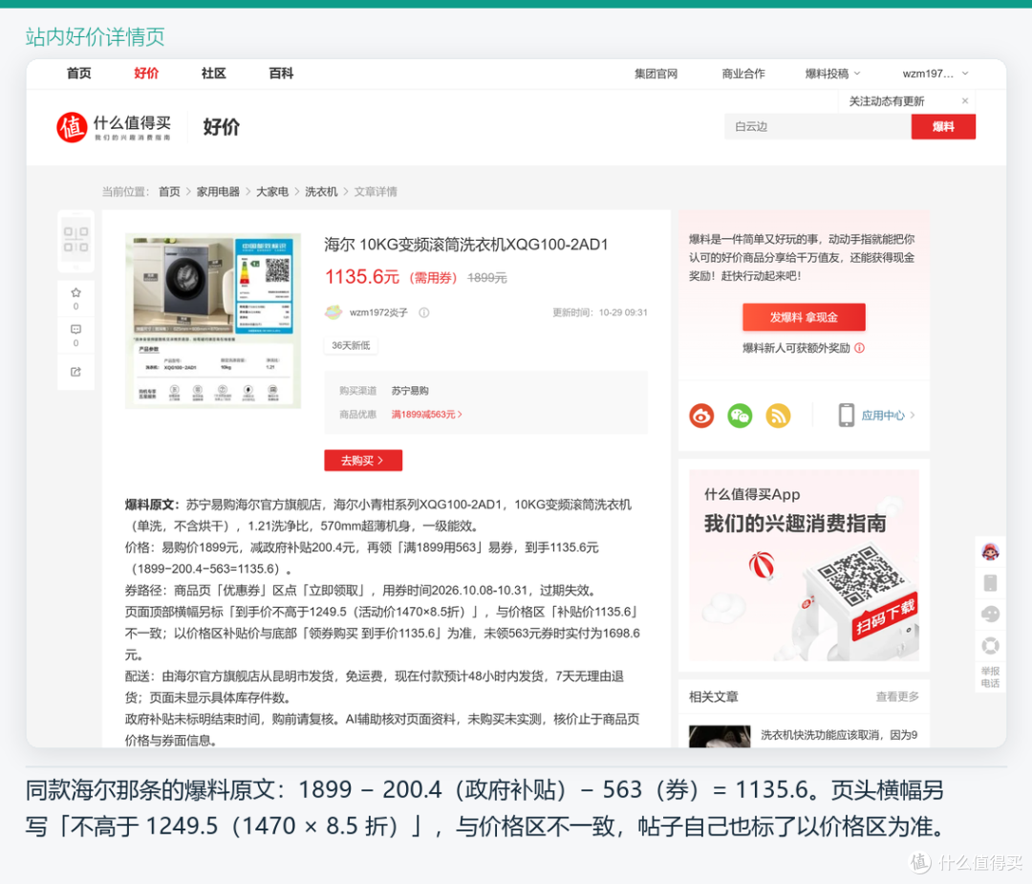The width and height of the screenshot is (1032, 884).
Task: Click the mobile phone icon in floating bar
Action: [990, 583]
